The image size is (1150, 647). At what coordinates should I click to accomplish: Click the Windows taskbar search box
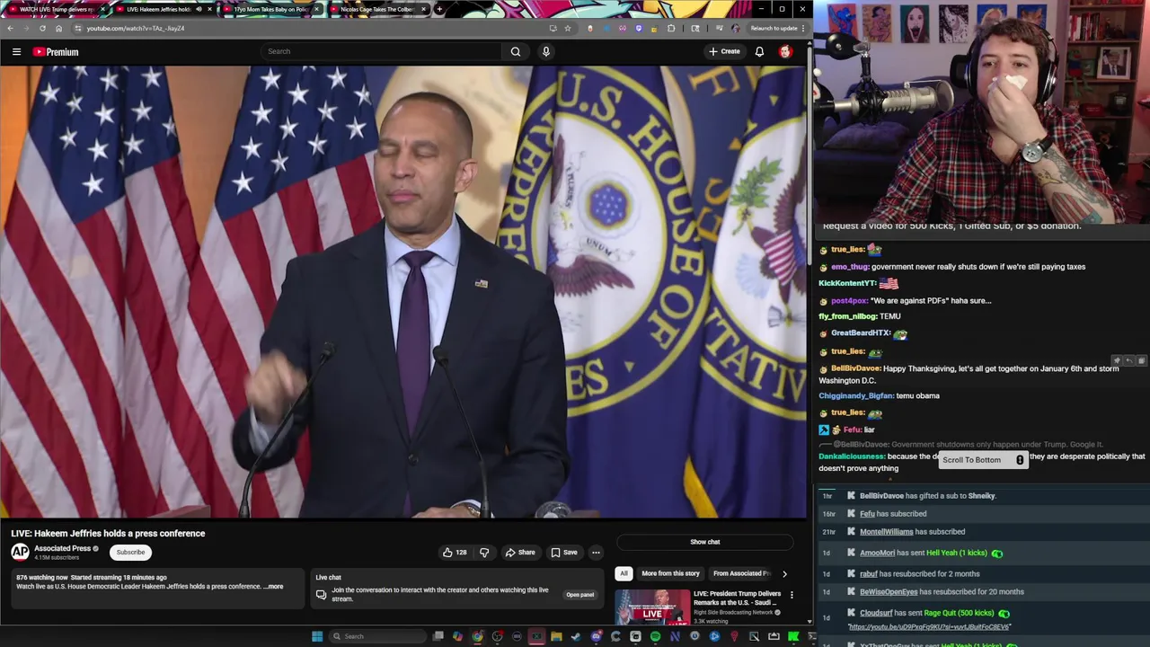tap(378, 636)
